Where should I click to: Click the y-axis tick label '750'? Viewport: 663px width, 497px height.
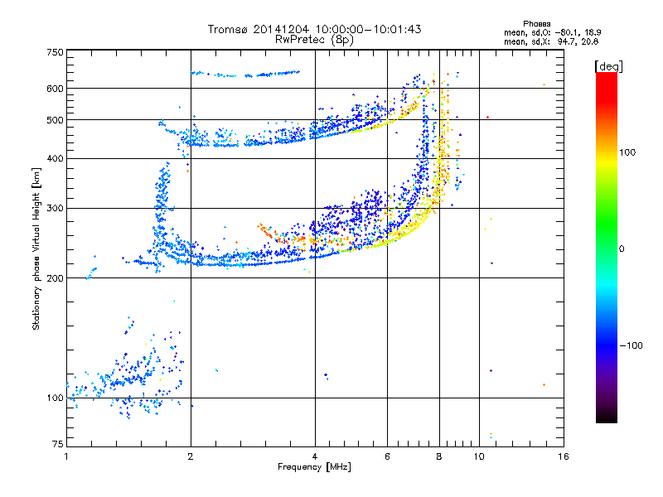point(55,52)
